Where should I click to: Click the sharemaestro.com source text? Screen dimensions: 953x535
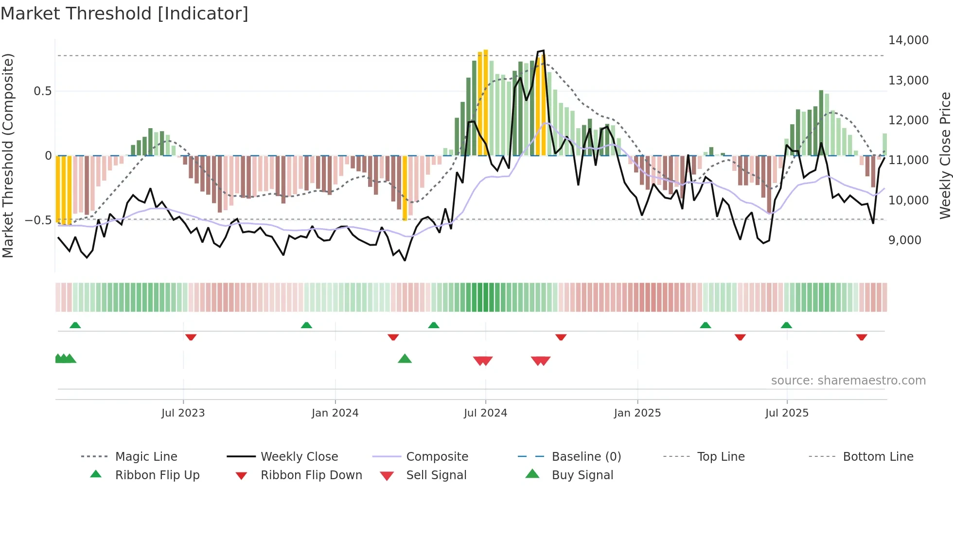pos(848,381)
